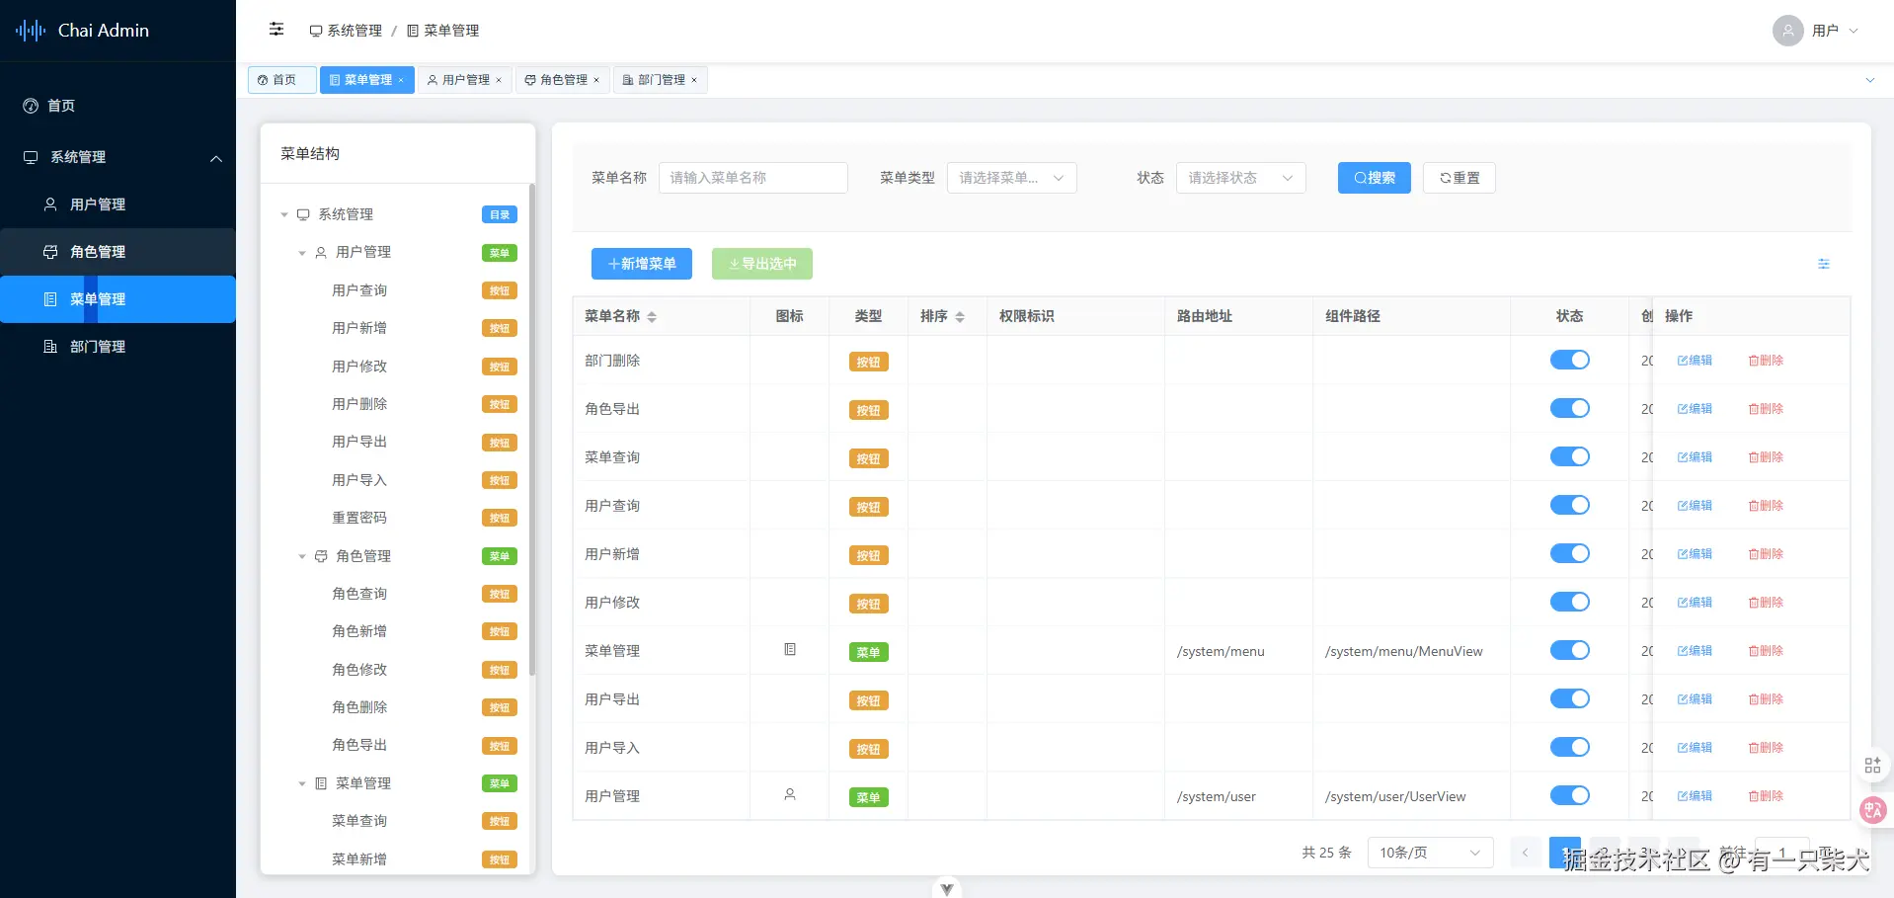1894x898 pixels.
Task: Click the 用户管理 row person icon
Action: tap(790, 794)
